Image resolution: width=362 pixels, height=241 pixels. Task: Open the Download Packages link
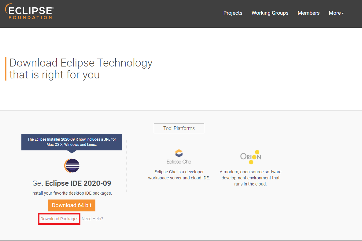click(x=59, y=219)
